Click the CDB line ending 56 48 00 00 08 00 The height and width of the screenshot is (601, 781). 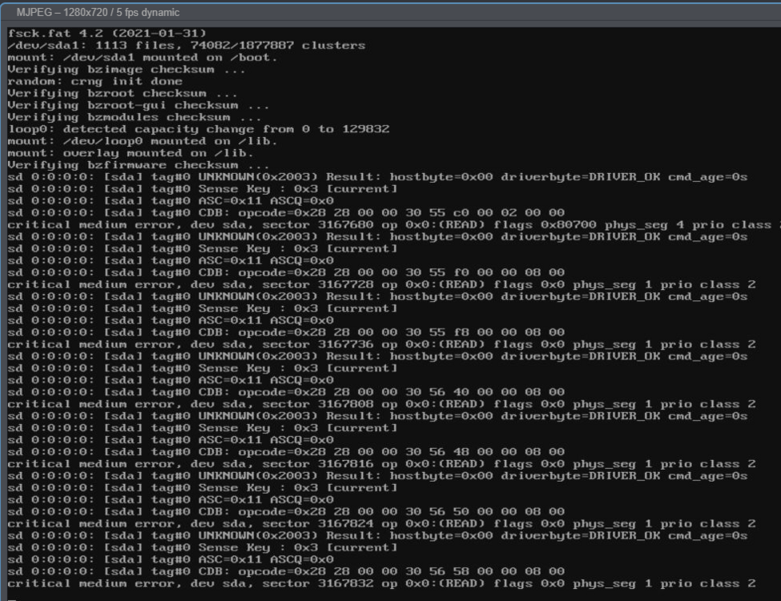pos(286,452)
